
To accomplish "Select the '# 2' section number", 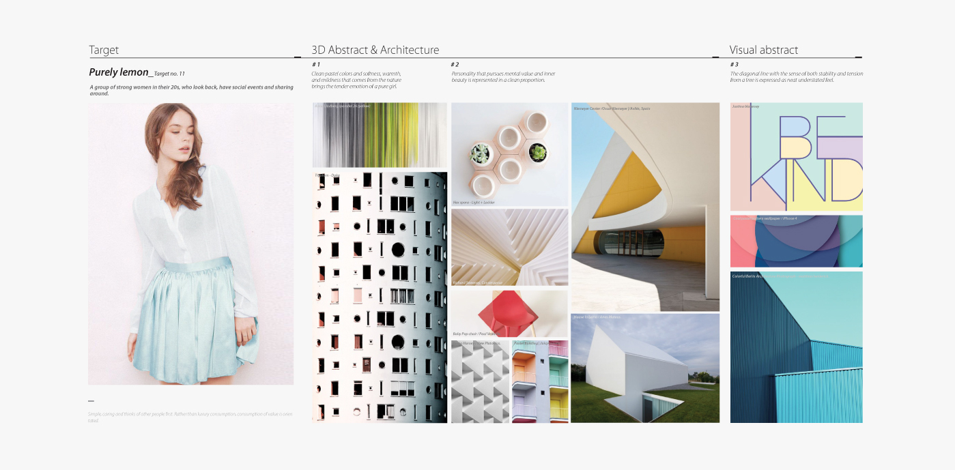I will point(455,64).
